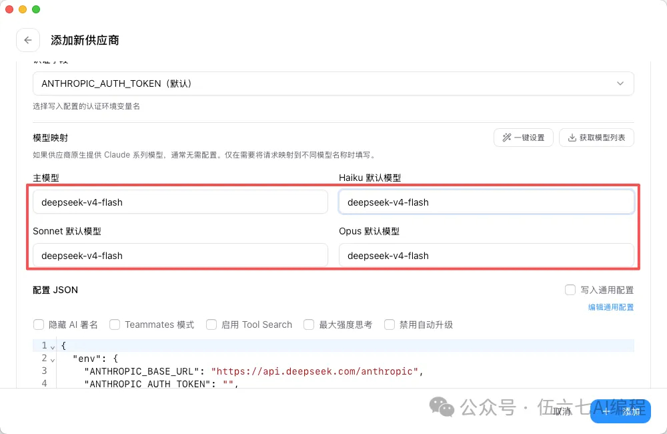Toggle the 隐藏 AI 署名 checkbox

pyautogui.click(x=39, y=324)
